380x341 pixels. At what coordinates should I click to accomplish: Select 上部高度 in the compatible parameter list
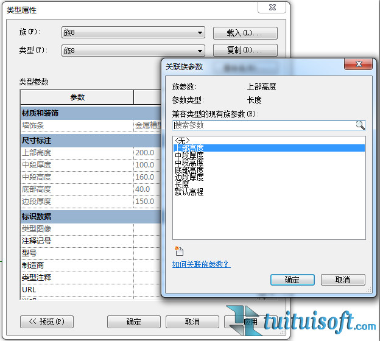(189, 148)
